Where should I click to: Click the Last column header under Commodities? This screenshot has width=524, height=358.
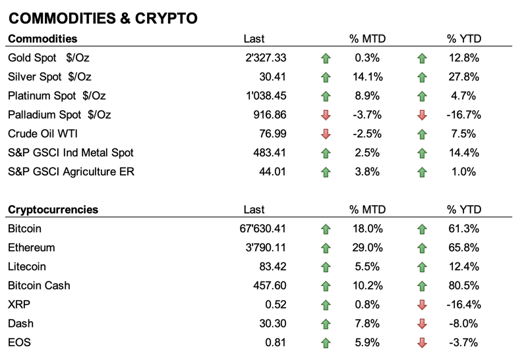[254, 39]
